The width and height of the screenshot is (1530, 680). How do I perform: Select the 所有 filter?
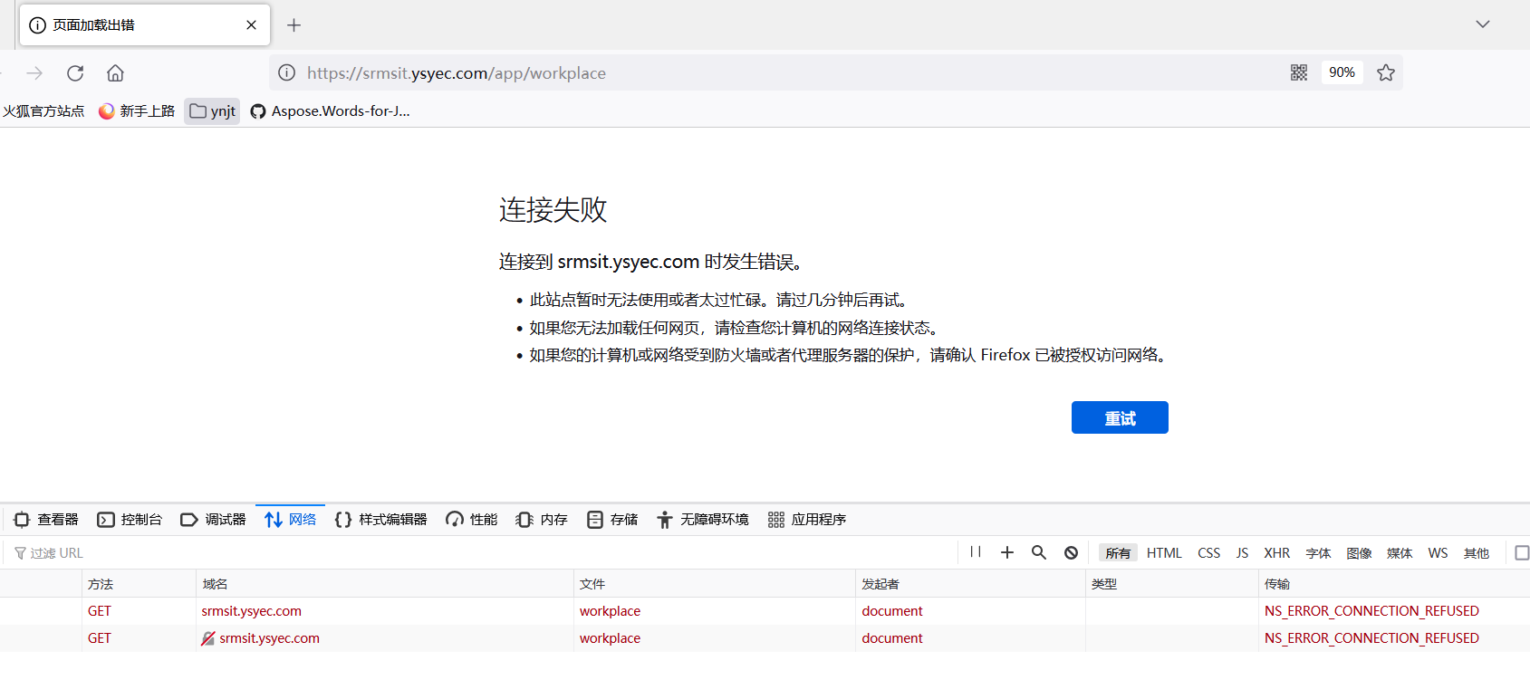coord(1118,553)
